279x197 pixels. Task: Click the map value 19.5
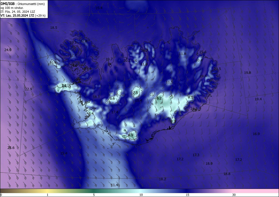click(217, 69)
